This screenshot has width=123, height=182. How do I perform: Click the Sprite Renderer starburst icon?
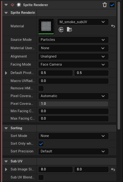tap(19, 5)
